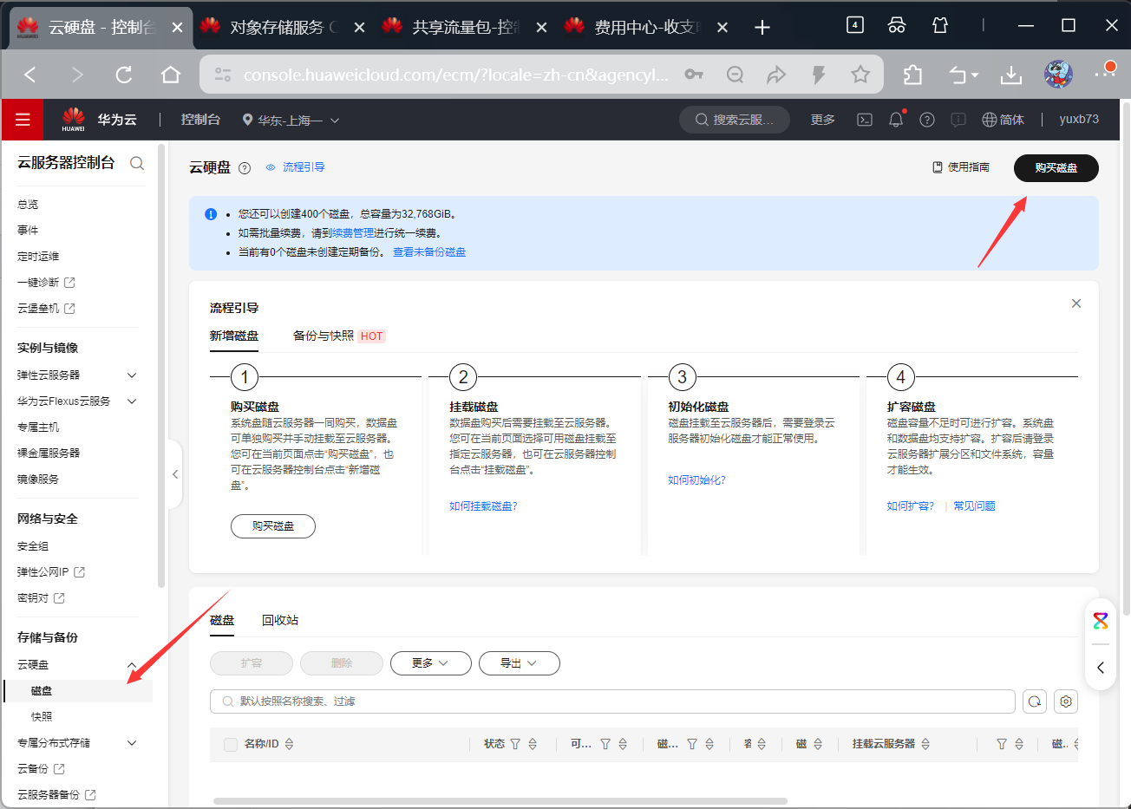Screen dimensions: 1131x809
Task: Click the zoom-out magnifier in address bar
Action: coord(735,75)
